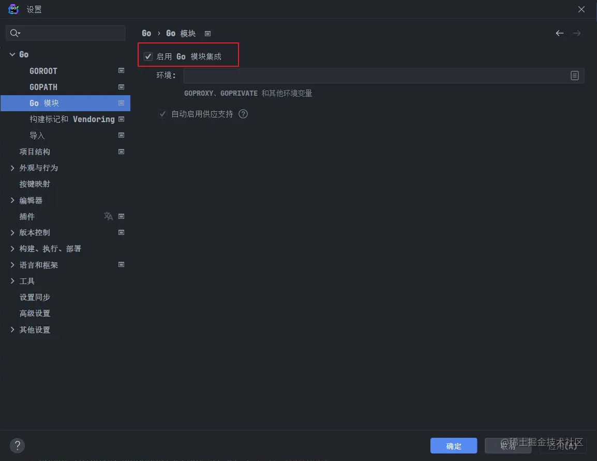This screenshot has width=597, height=461.
Task: Open help with the question mark button
Action: point(17,445)
